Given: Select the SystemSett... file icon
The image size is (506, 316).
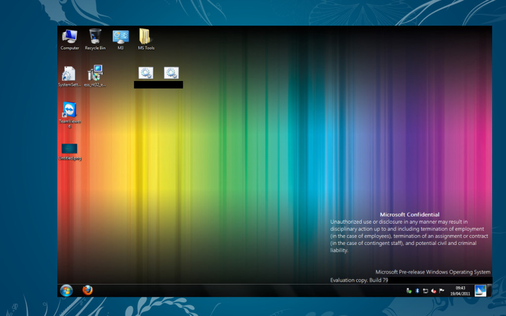Looking at the screenshot, I should click(x=69, y=77).
